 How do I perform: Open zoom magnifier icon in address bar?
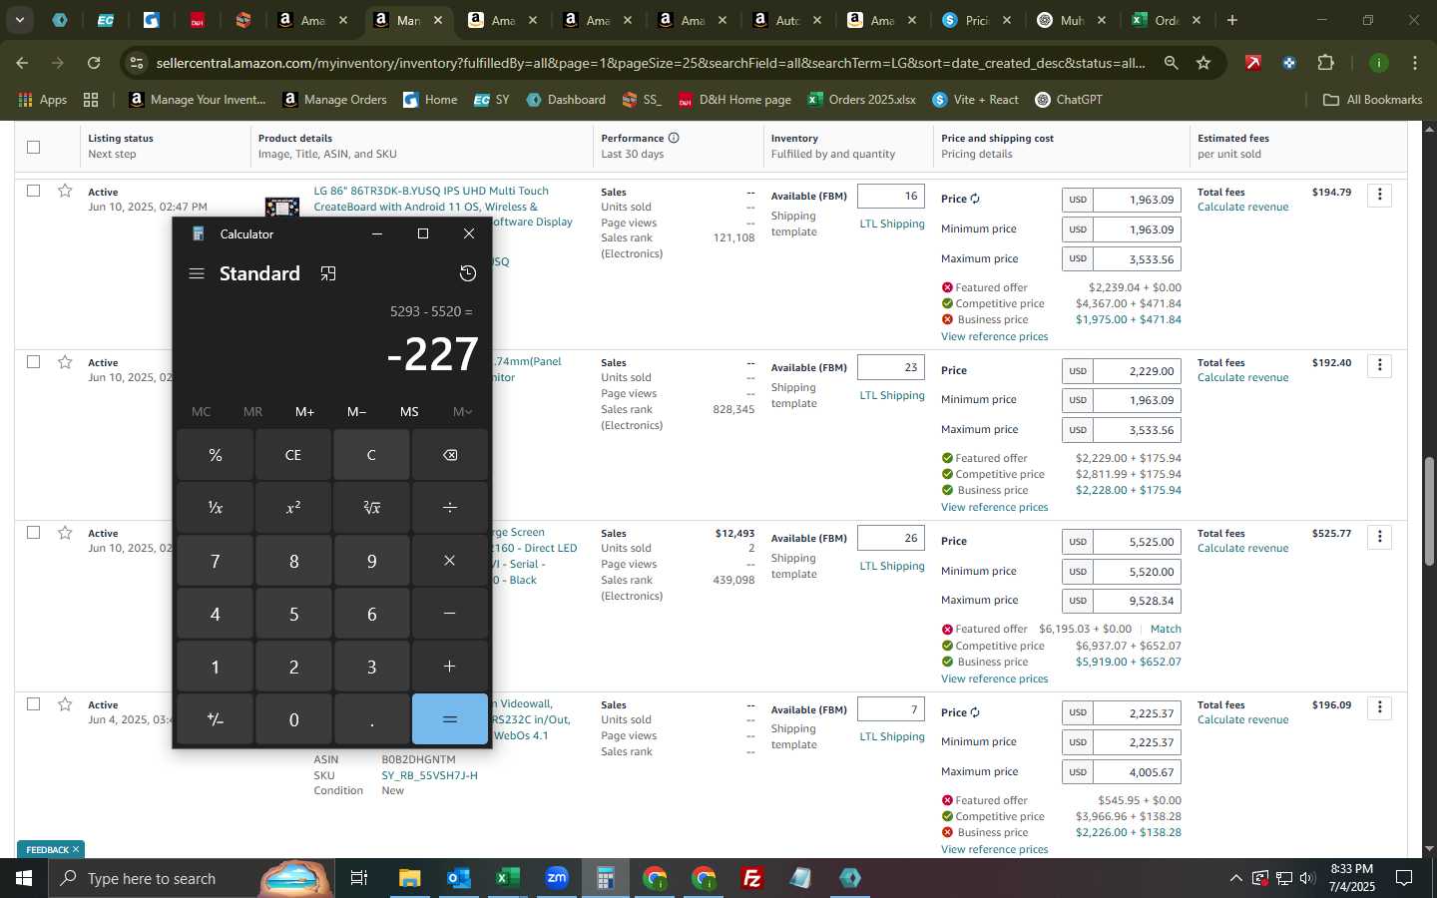click(1171, 63)
